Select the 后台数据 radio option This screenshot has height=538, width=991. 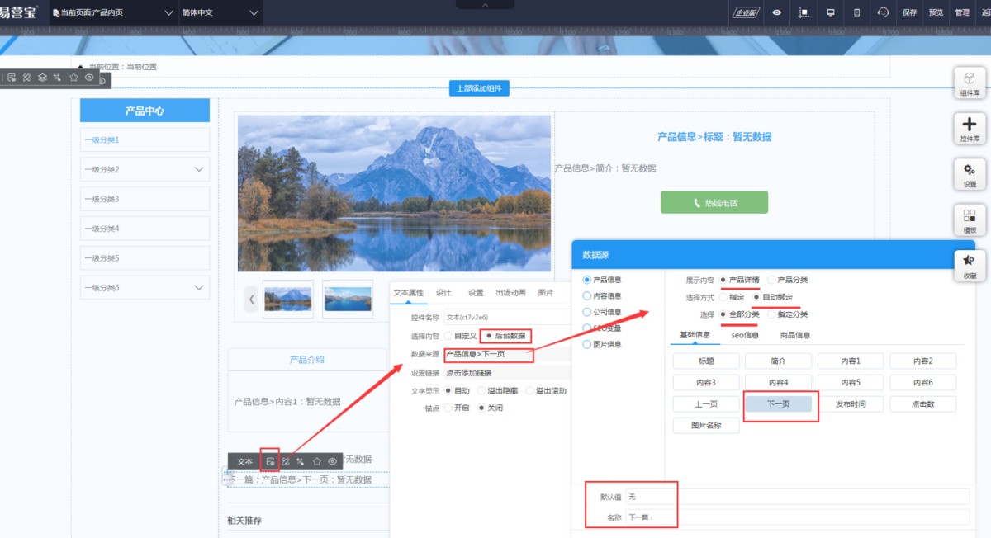[x=490, y=336]
